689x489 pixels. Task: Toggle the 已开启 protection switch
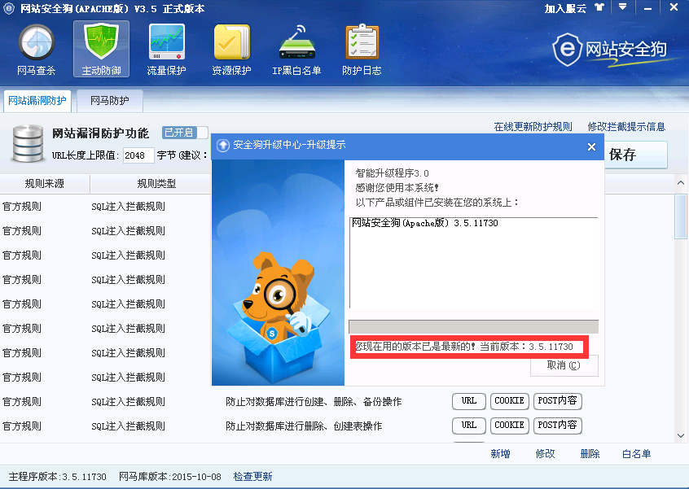point(185,132)
